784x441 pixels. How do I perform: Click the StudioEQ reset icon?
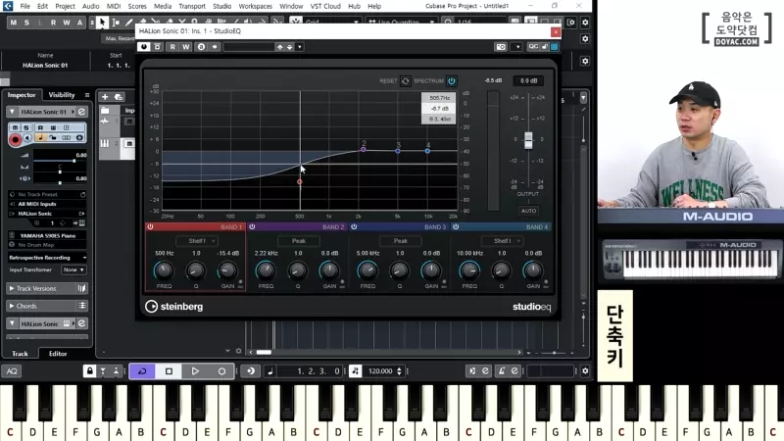tap(405, 81)
